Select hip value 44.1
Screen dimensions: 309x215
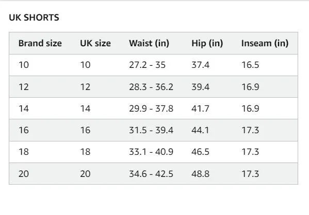[x=200, y=130]
